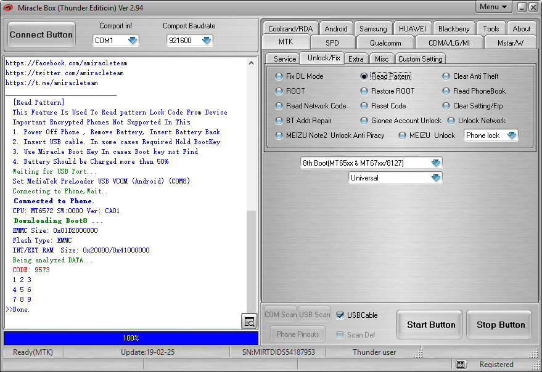Viewport: 542px width, 372px height.
Task: Click the t.me/amiracleteam link text
Action: pyautogui.click(x=52, y=83)
